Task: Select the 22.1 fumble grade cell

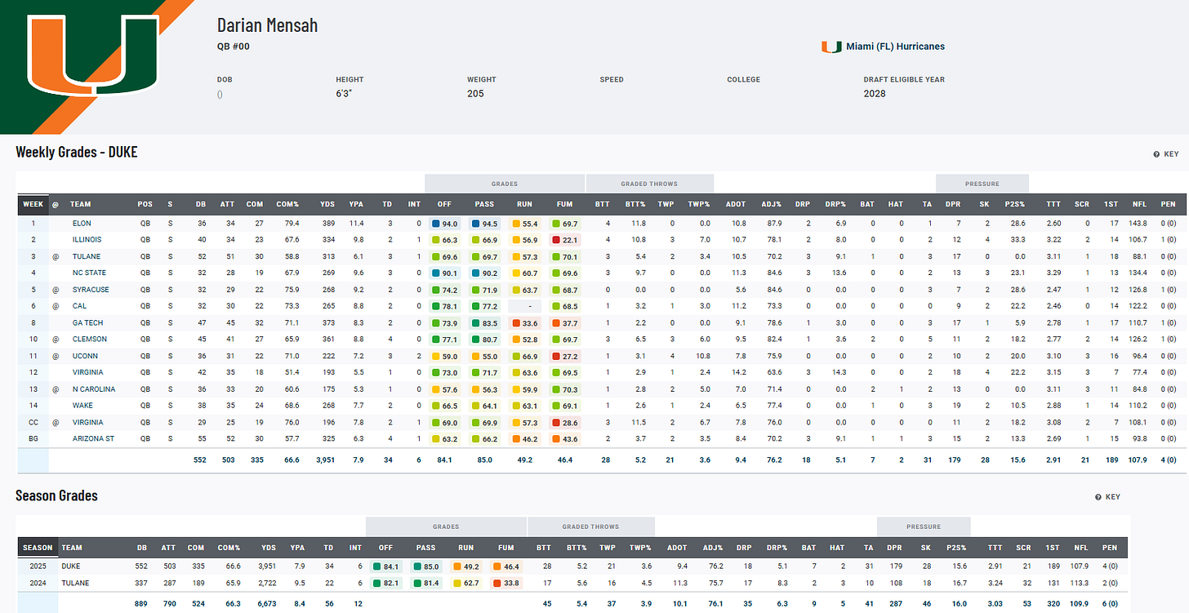Action: coord(565,240)
